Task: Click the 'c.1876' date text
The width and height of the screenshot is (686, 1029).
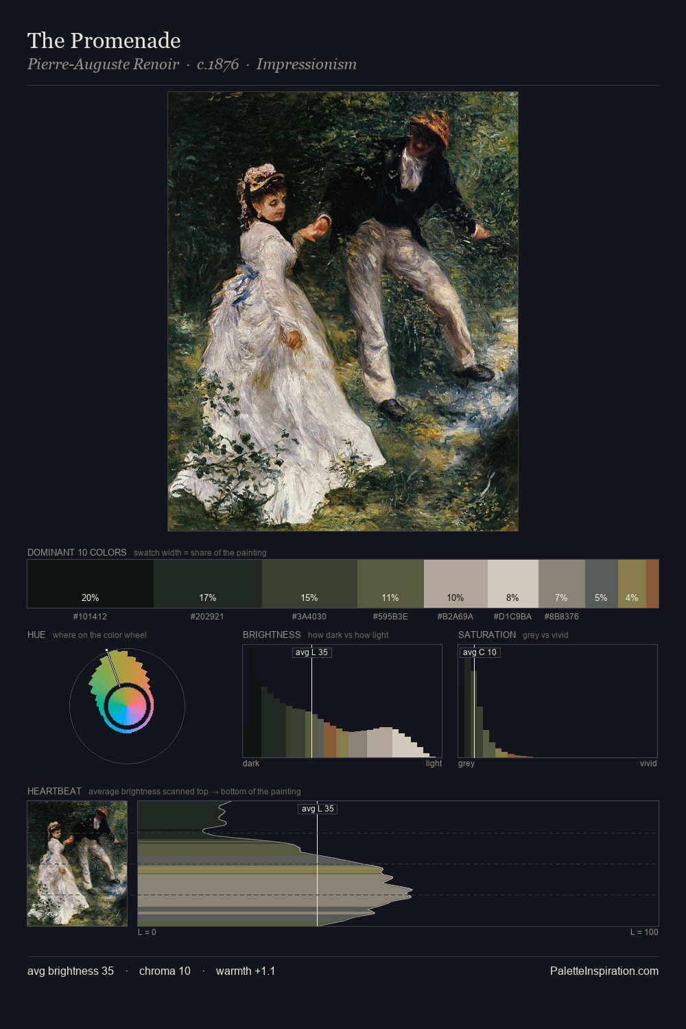Action: point(218,64)
